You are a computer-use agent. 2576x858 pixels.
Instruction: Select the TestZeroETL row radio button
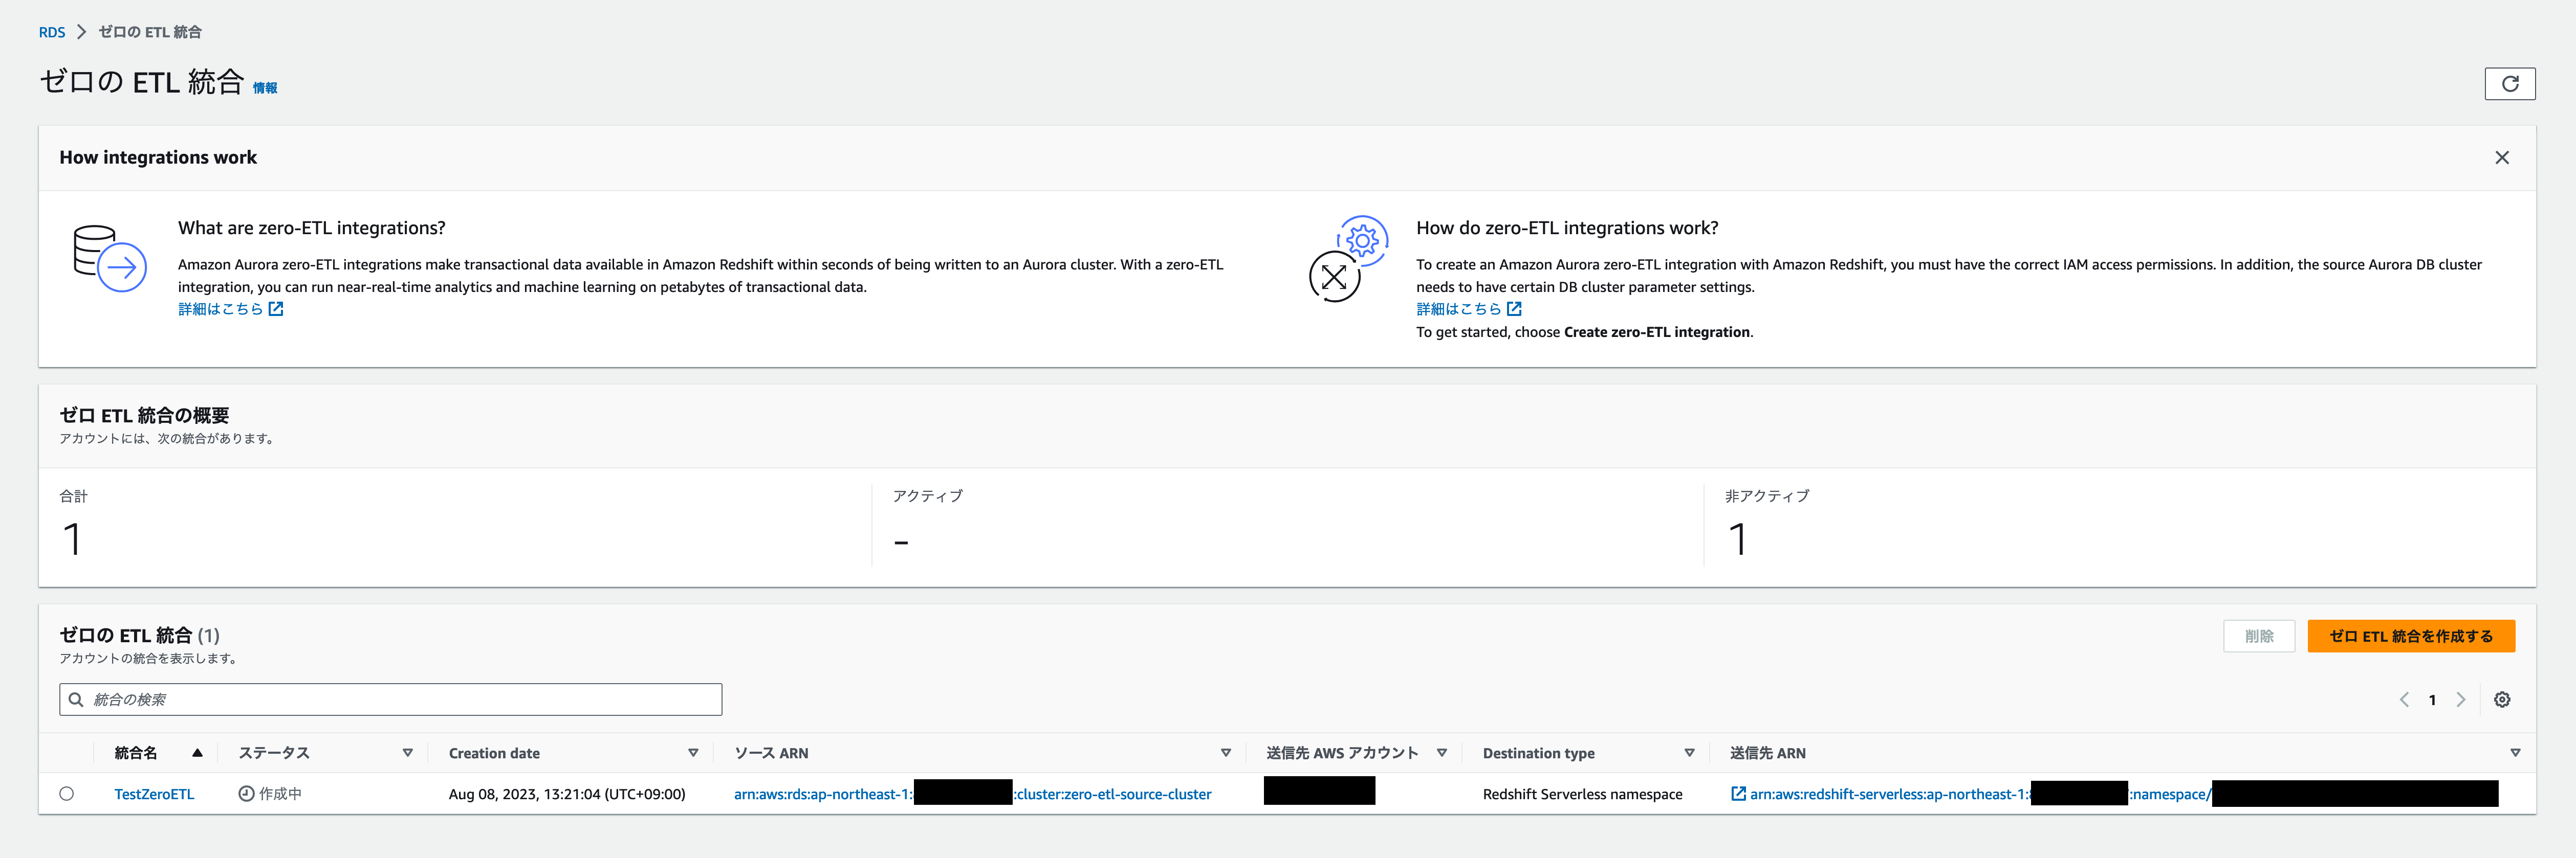(x=67, y=794)
